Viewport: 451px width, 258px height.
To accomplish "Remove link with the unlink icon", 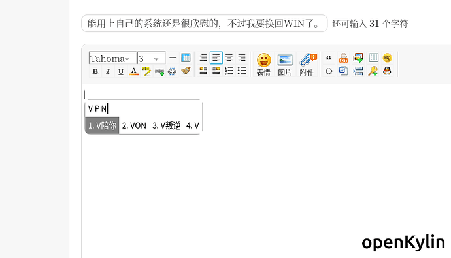I will click(172, 71).
